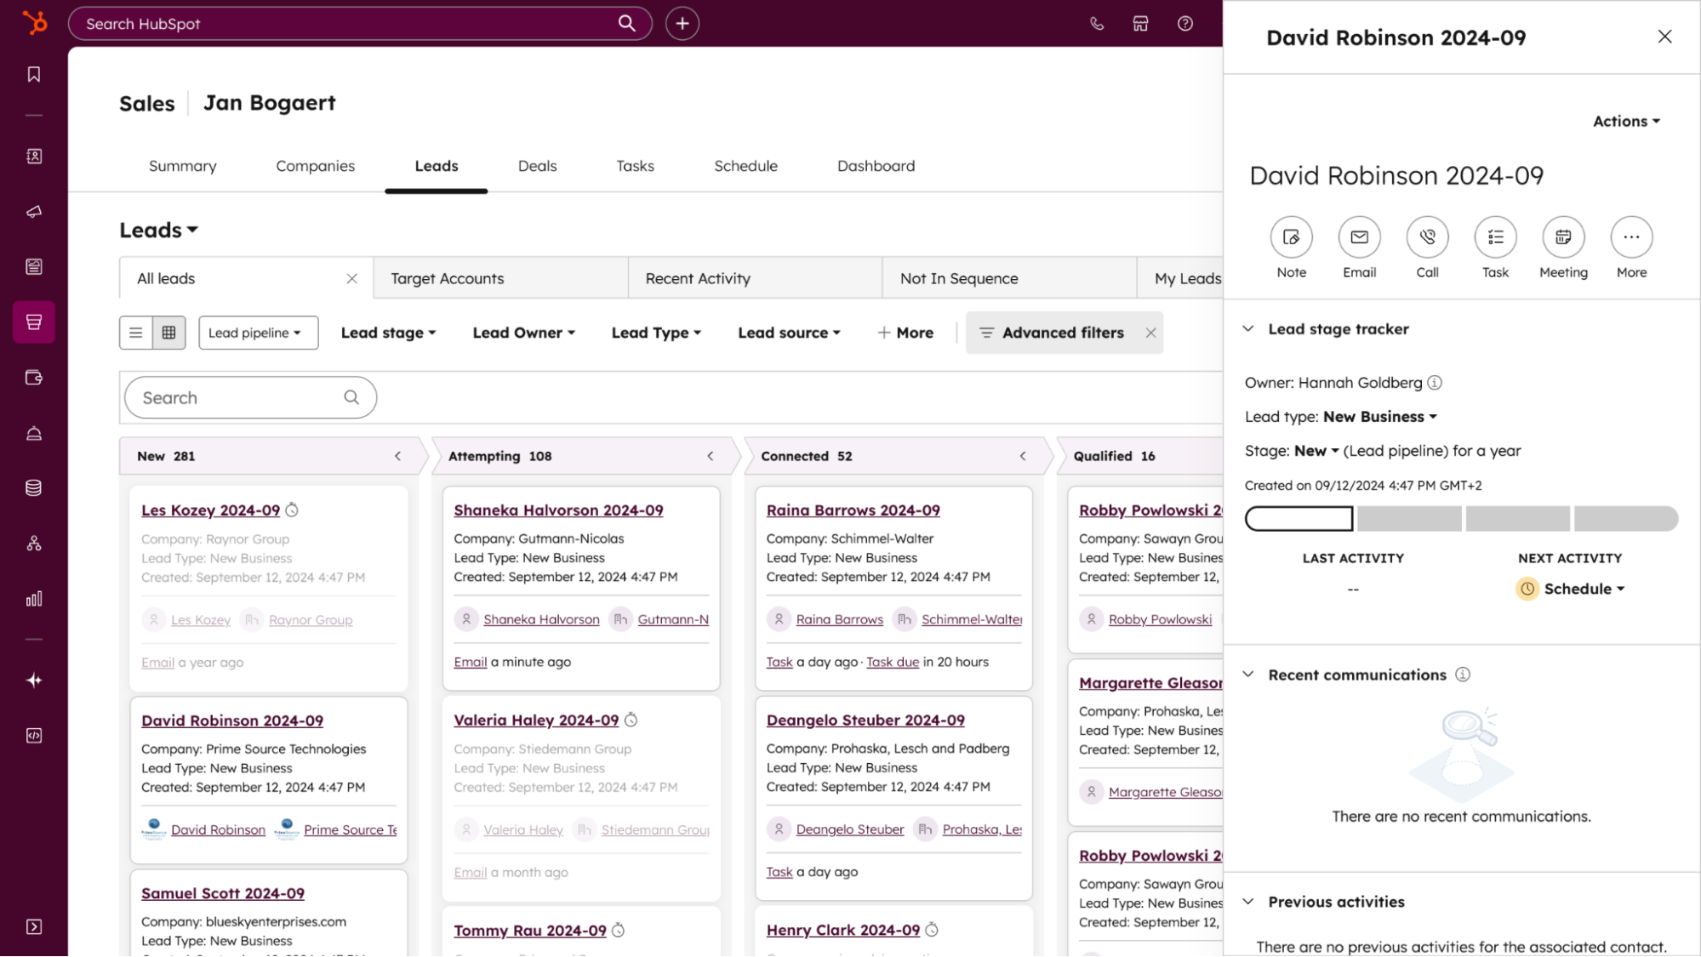
Task: Expand the left sidebar using collapse icon
Action: point(34,926)
